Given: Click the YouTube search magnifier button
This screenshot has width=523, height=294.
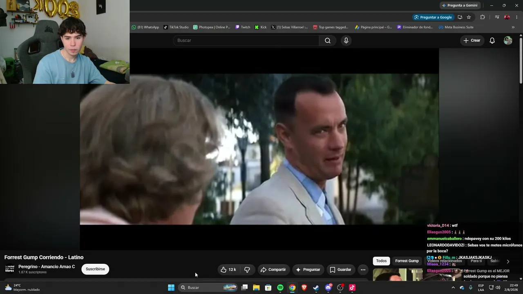Looking at the screenshot, I should coord(328,40).
